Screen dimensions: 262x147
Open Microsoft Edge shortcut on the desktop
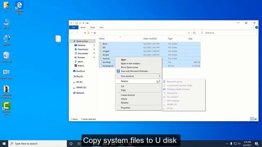pyautogui.click(x=19, y=7)
